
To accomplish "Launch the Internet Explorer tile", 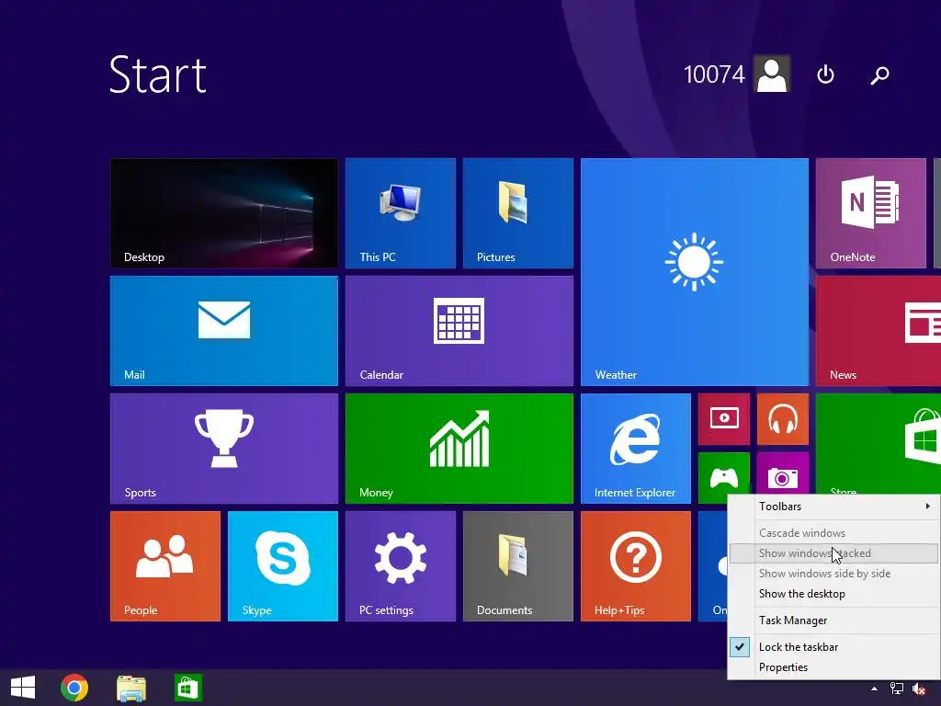I will coord(636,449).
